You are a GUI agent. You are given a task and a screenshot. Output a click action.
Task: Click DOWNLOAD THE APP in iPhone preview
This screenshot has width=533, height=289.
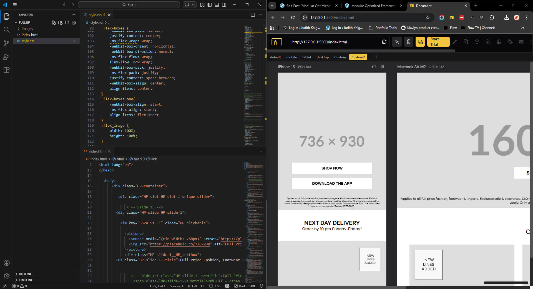[332, 183]
